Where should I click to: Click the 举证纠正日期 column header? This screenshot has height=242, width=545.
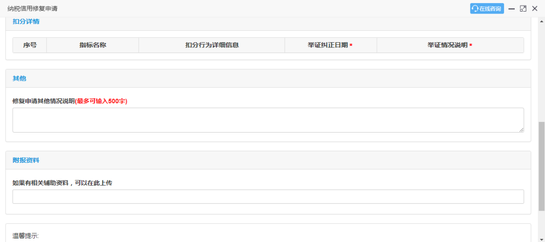click(331, 45)
